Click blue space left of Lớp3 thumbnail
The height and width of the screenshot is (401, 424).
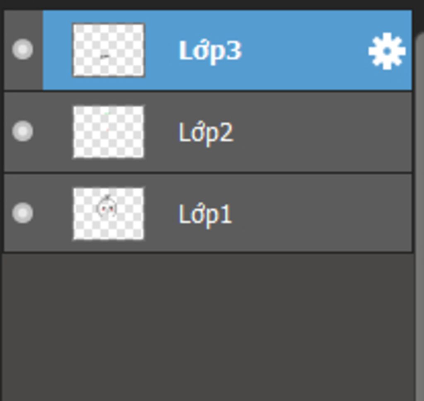click(x=57, y=50)
